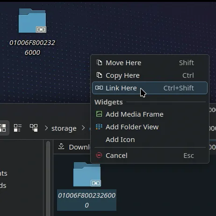The height and width of the screenshot is (216, 216).
Task: Open the desktop folder link 01006F8002326000
Action: click(32, 21)
